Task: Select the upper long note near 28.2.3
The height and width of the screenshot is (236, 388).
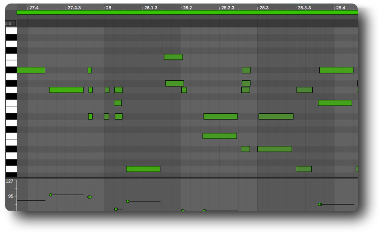Action: point(220,116)
